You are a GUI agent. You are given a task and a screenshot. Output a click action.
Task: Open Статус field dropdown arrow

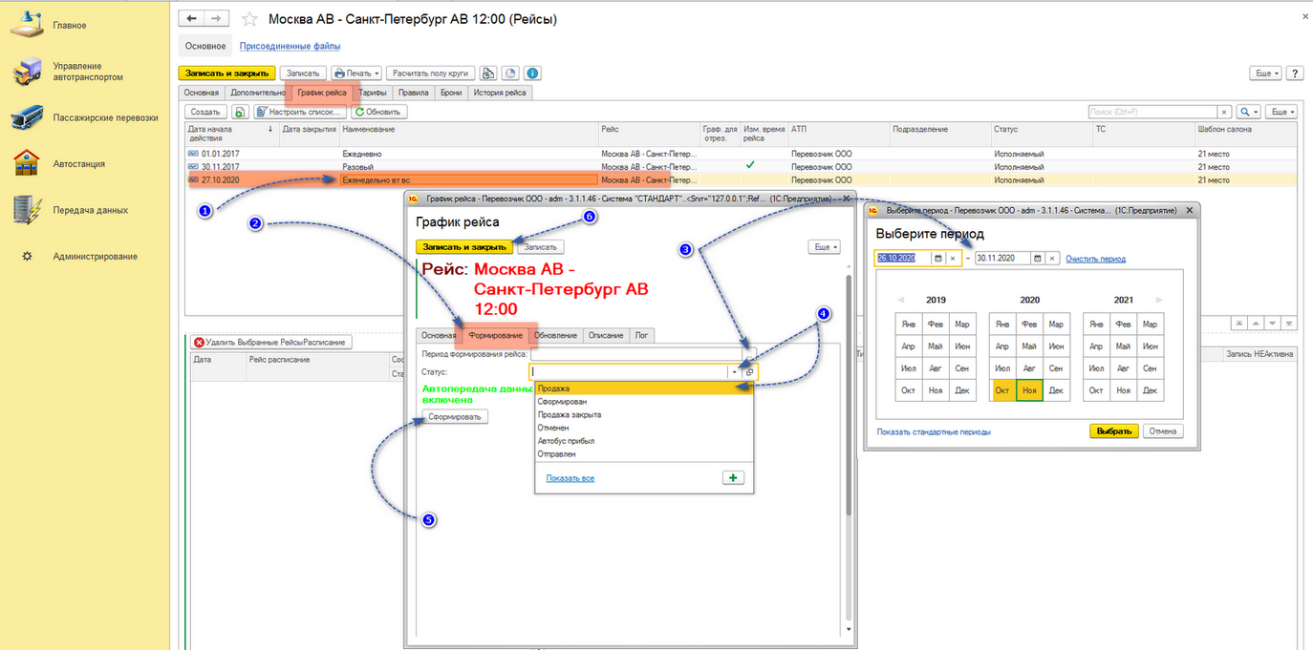[x=734, y=372]
